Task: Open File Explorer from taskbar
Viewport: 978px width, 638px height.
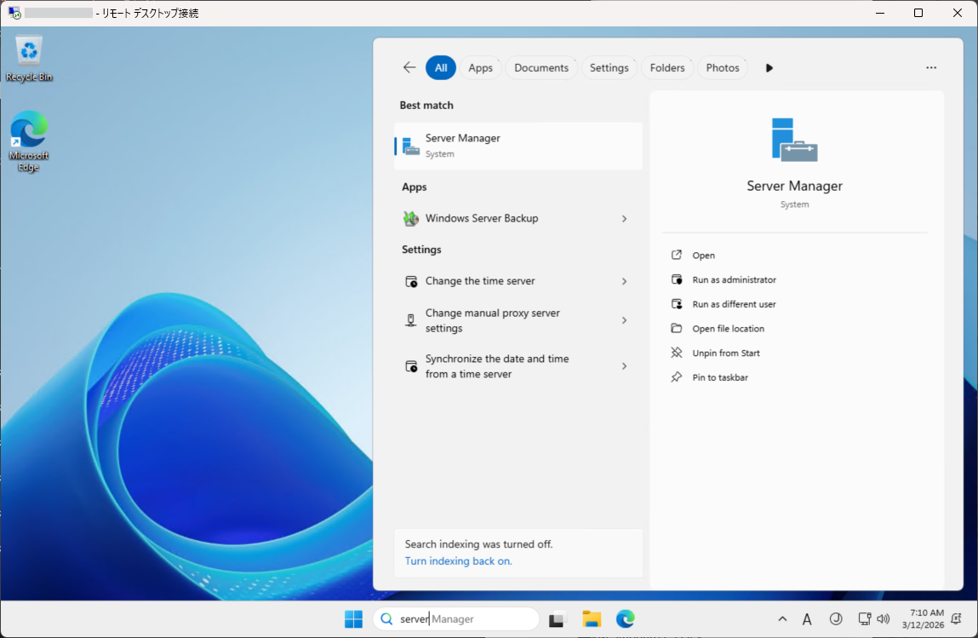Action: click(592, 619)
